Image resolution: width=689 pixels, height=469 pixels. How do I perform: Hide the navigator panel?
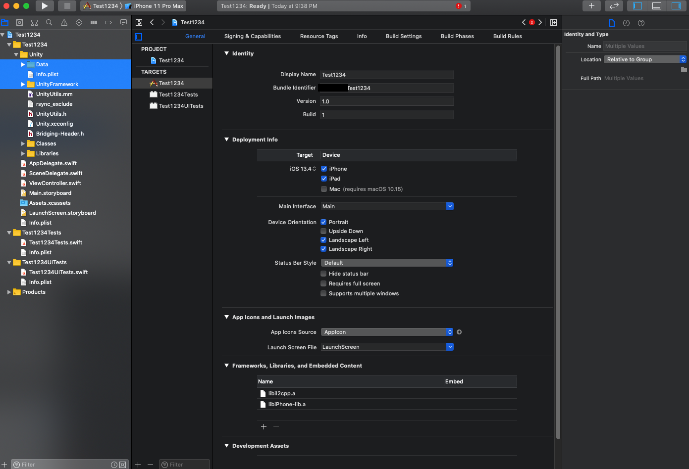coord(637,6)
